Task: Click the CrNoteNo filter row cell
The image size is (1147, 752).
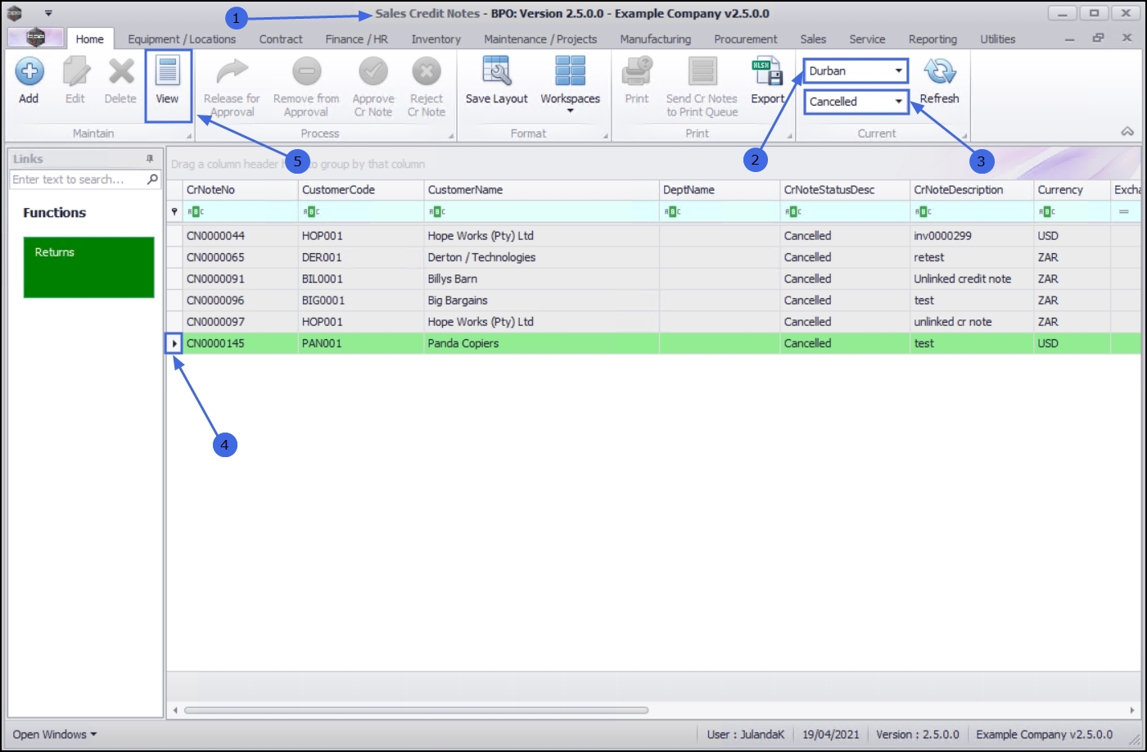Action: click(x=241, y=211)
